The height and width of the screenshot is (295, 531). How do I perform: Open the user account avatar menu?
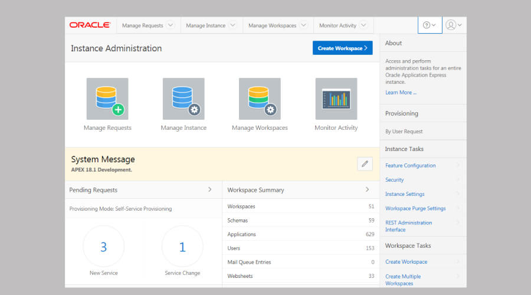click(x=454, y=25)
